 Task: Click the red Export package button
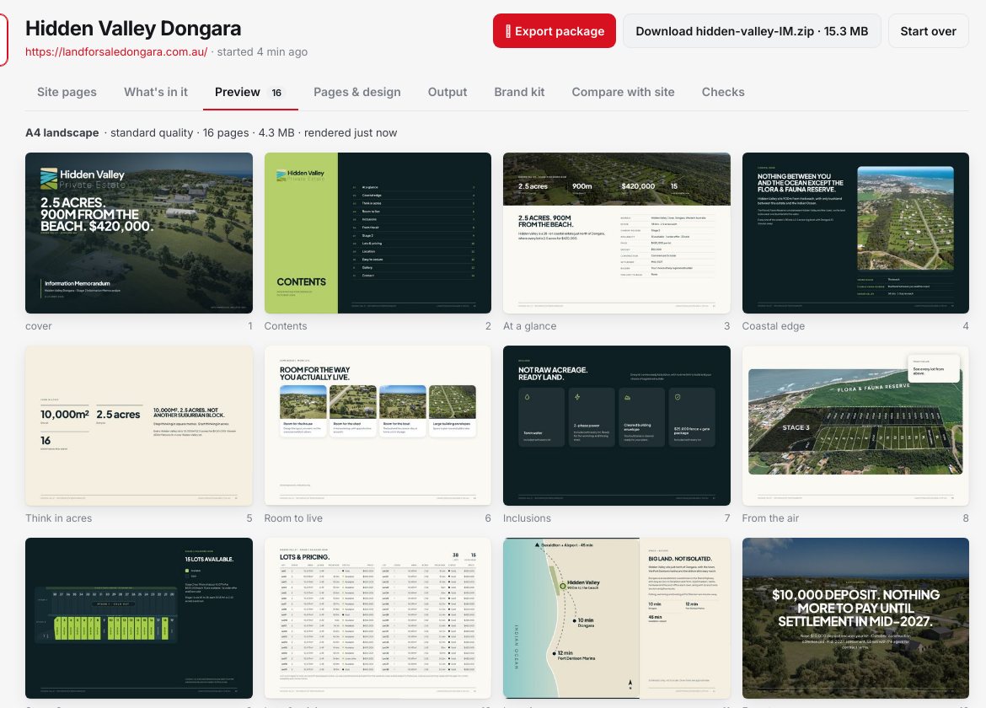[554, 31]
